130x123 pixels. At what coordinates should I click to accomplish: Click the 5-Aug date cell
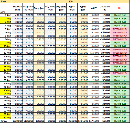[x=6, y=29]
